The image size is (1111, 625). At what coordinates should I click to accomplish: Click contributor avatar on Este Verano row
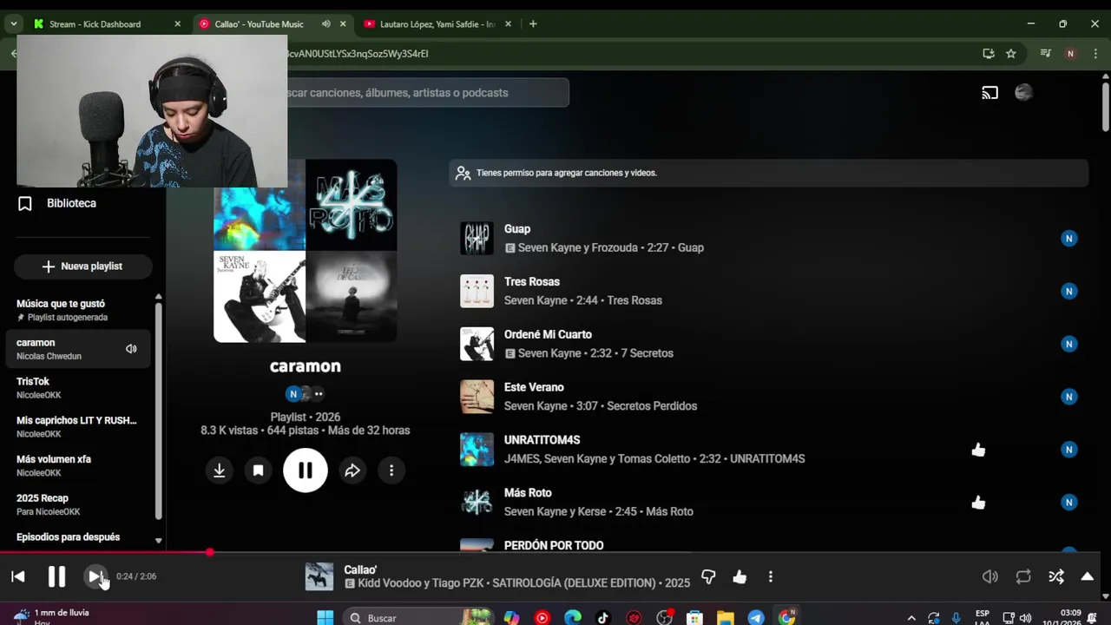[1069, 397]
